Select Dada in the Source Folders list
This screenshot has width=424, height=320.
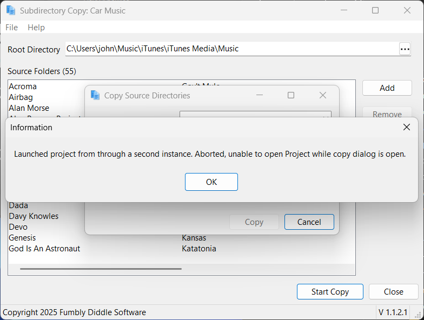[x=18, y=205]
